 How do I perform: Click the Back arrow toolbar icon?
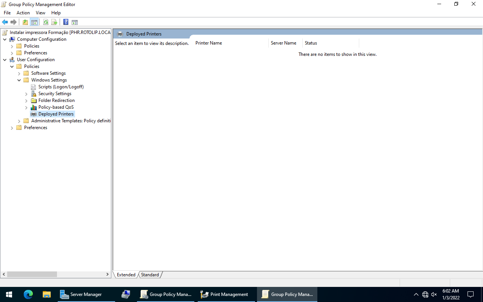pyautogui.click(x=5, y=22)
